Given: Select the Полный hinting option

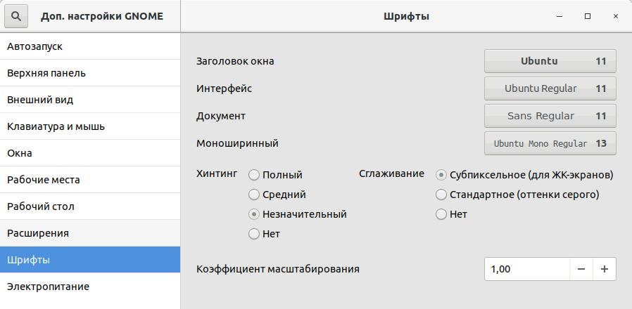Looking at the screenshot, I should [x=254, y=175].
